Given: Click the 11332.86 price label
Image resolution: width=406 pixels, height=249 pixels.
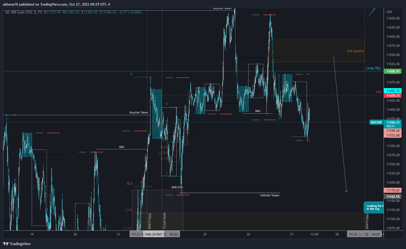Looking at the screenshot, I should pos(393,135).
